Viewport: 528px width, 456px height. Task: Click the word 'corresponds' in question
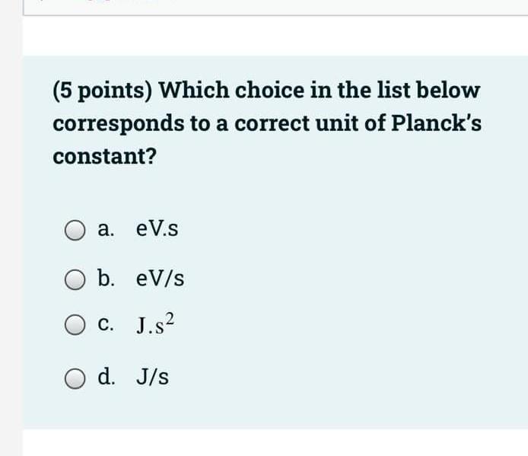pyautogui.click(x=119, y=124)
